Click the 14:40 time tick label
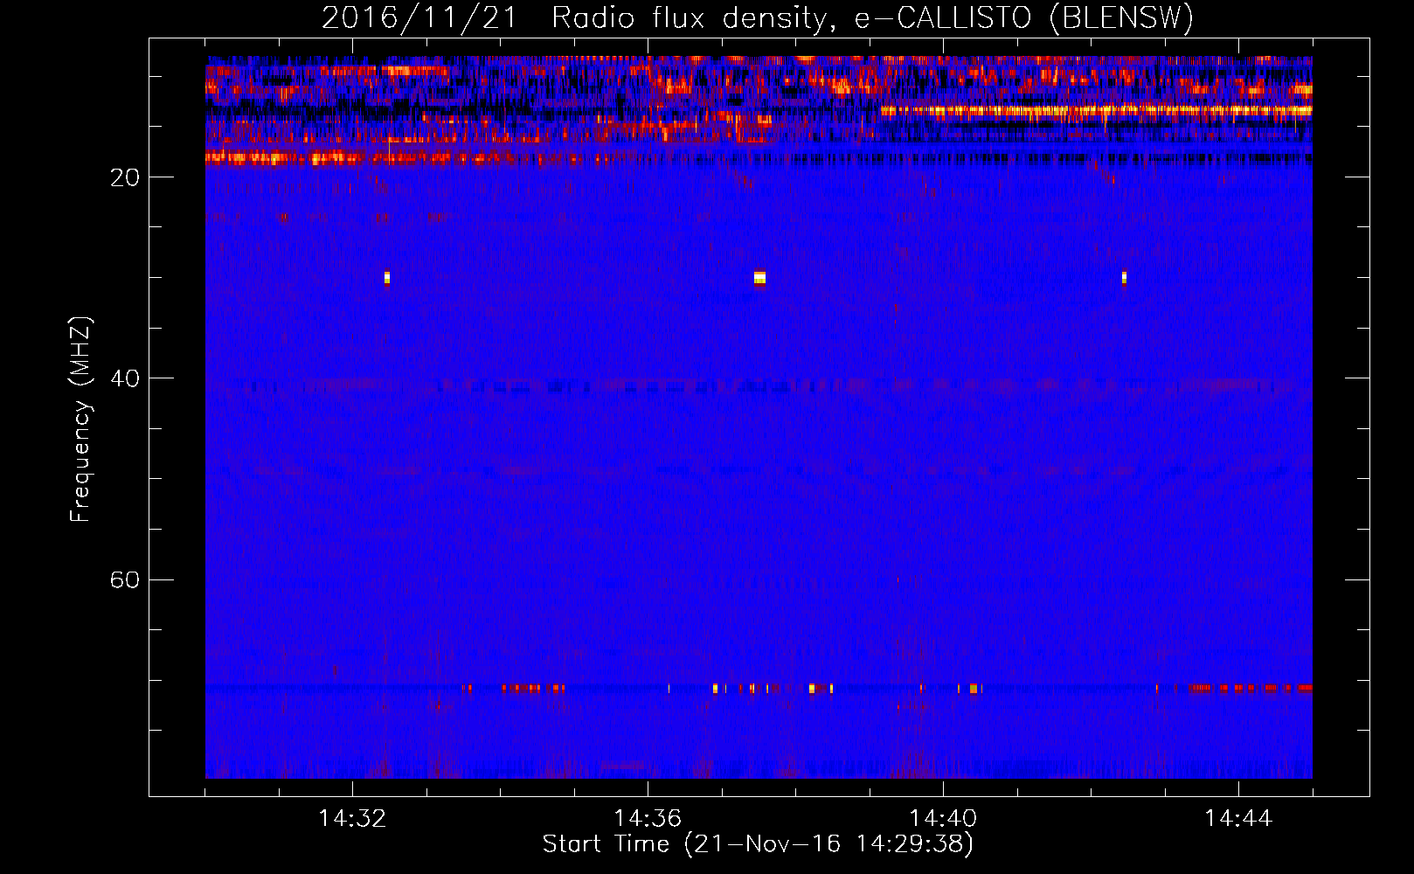Screen dimensions: 1414x874 [943, 819]
